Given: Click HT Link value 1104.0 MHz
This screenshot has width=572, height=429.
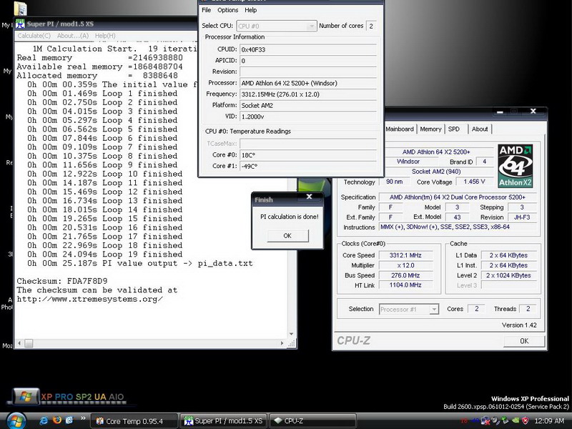Looking at the screenshot, I should [x=405, y=285].
